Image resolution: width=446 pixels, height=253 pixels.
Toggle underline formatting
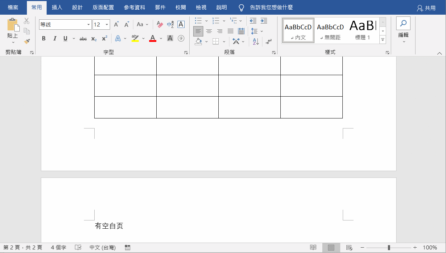(65, 38)
